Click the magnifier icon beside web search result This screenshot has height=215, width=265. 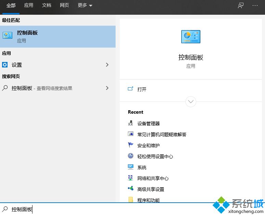coord(5,88)
